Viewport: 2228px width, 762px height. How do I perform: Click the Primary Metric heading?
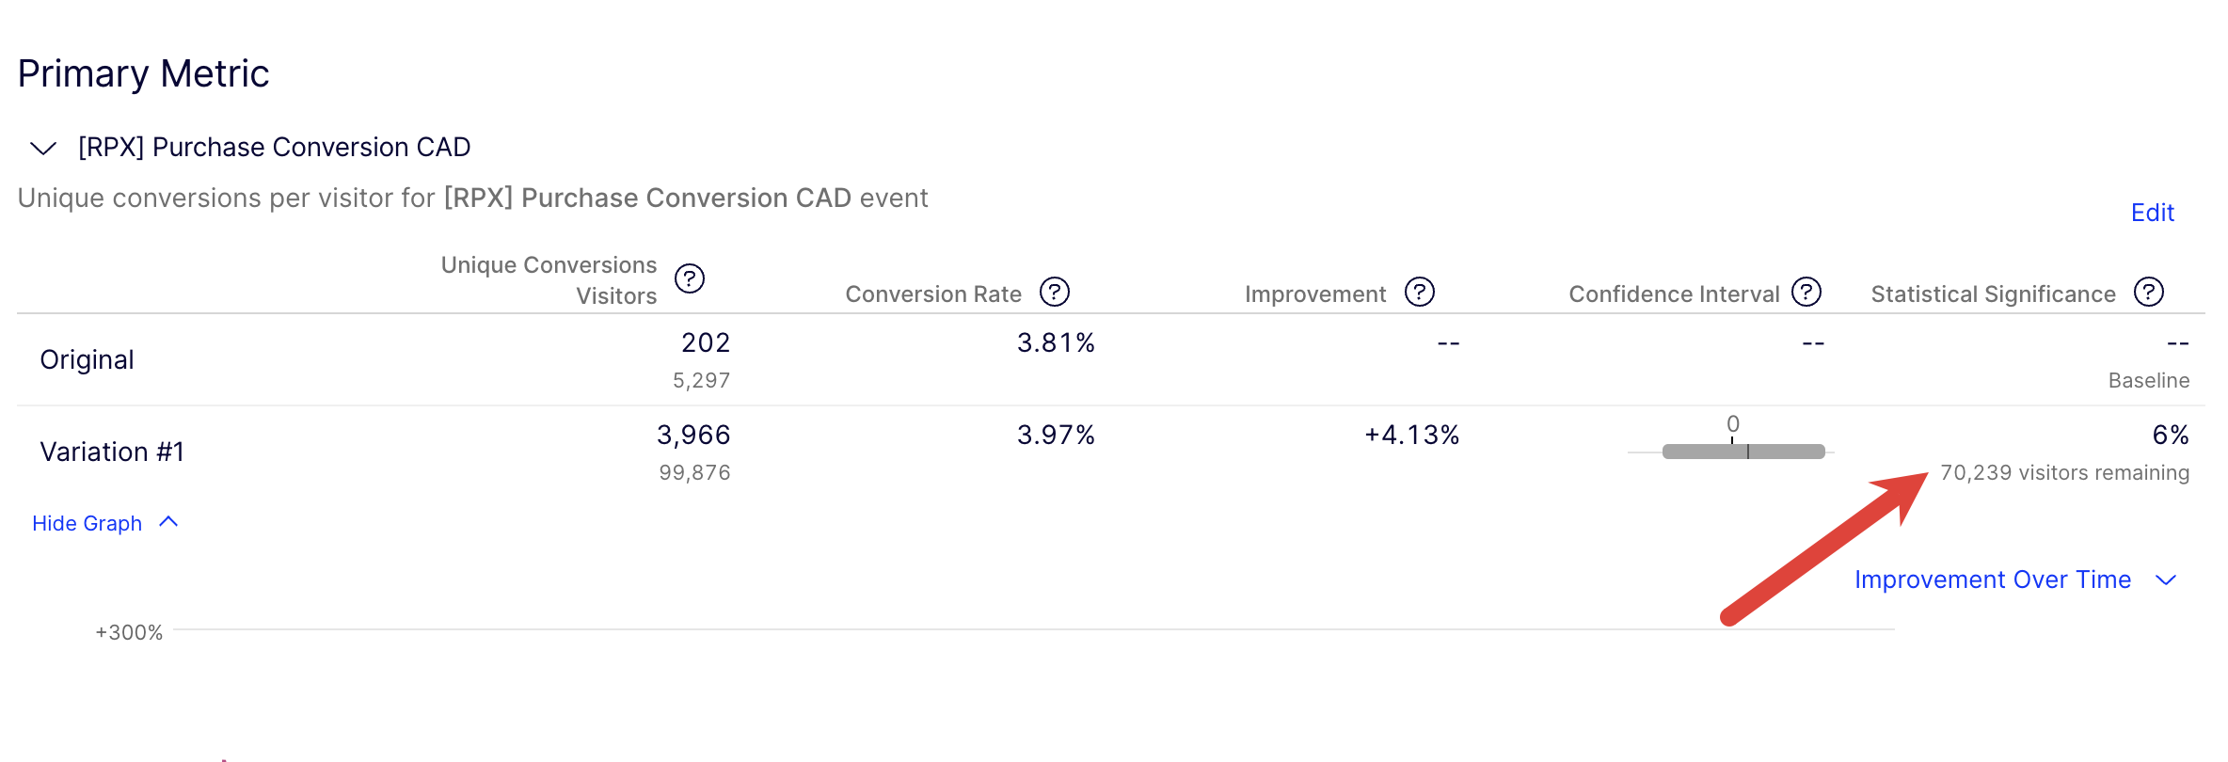[x=143, y=73]
